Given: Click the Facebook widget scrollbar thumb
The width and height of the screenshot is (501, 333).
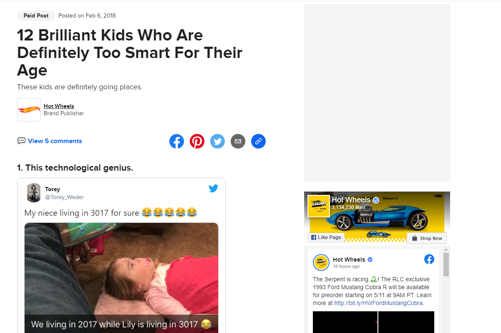Looking at the screenshot, I should [446, 265].
